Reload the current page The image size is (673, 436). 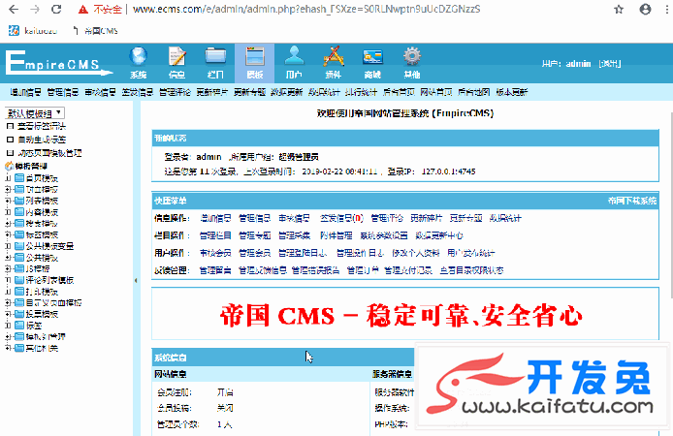[x=56, y=9]
